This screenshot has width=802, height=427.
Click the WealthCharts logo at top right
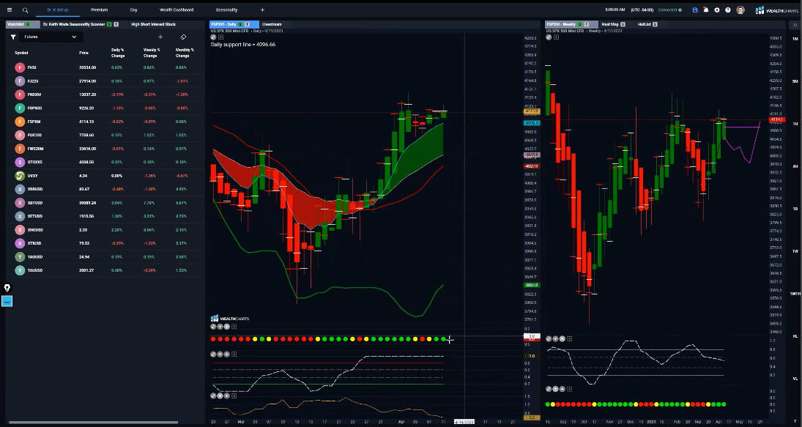click(x=776, y=10)
